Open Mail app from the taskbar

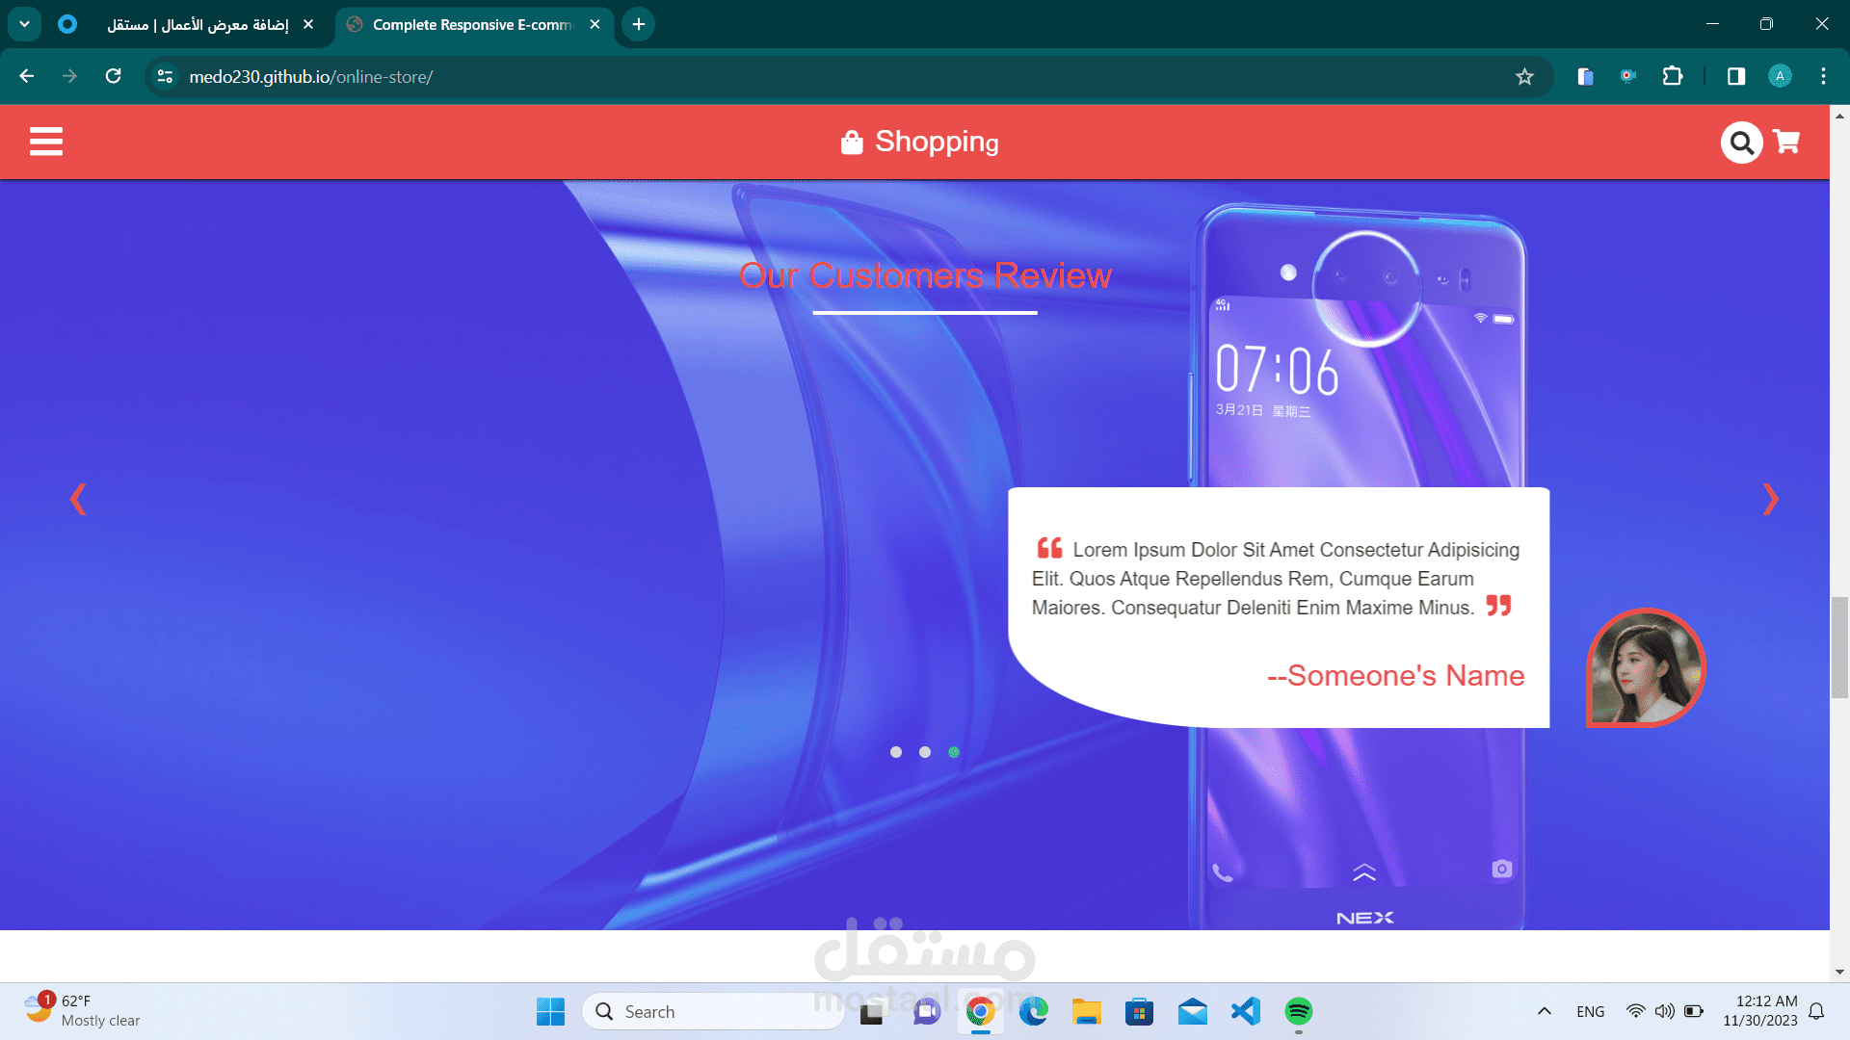point(1192,1011)
